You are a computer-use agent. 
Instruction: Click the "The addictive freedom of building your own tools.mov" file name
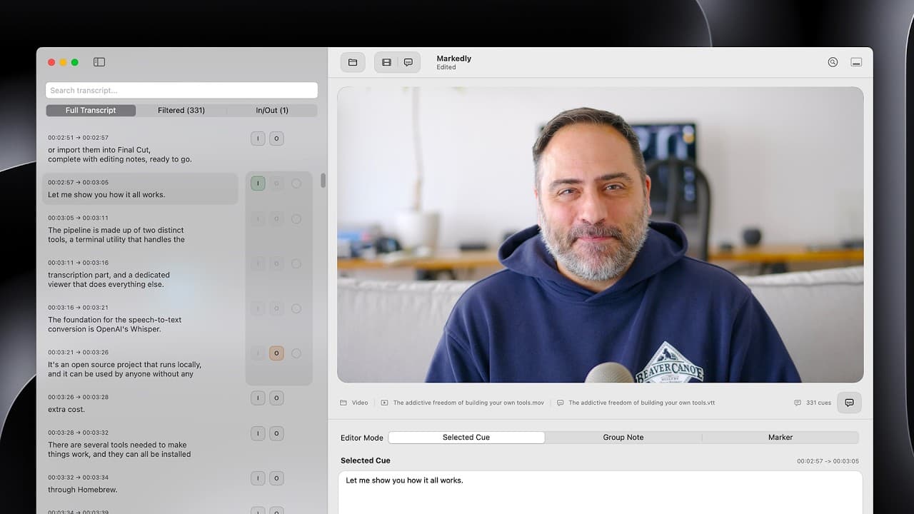click(x=468, y=403)
